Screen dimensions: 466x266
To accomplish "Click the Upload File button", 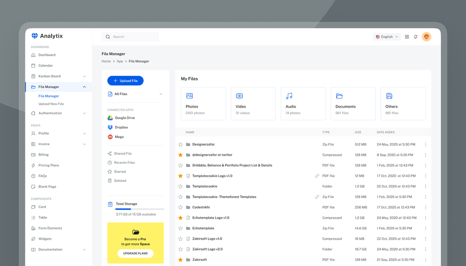I will (125, 80).
